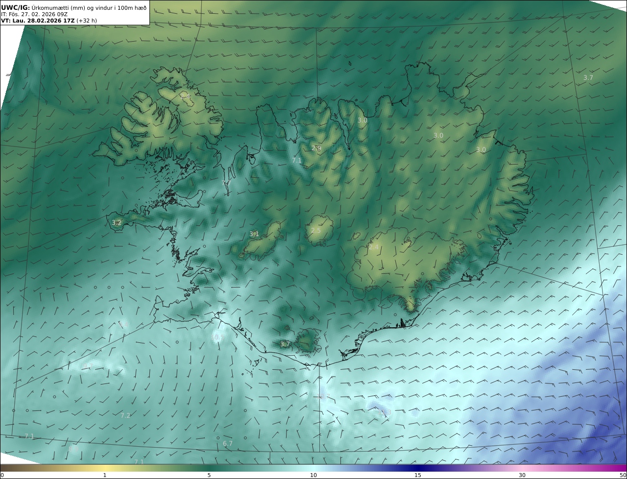
Task: Click the colorbar tick label 15
Action: [418, 475]
